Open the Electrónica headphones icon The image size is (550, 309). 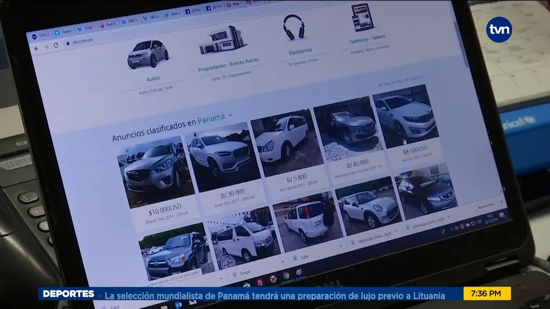[294, 27]
